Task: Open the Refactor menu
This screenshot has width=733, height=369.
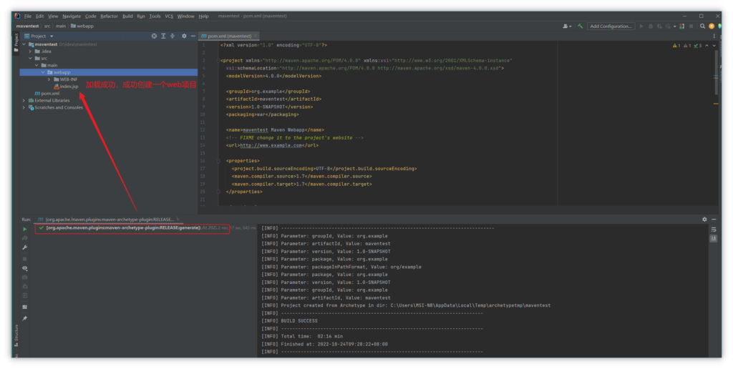Action: [109, 16]
